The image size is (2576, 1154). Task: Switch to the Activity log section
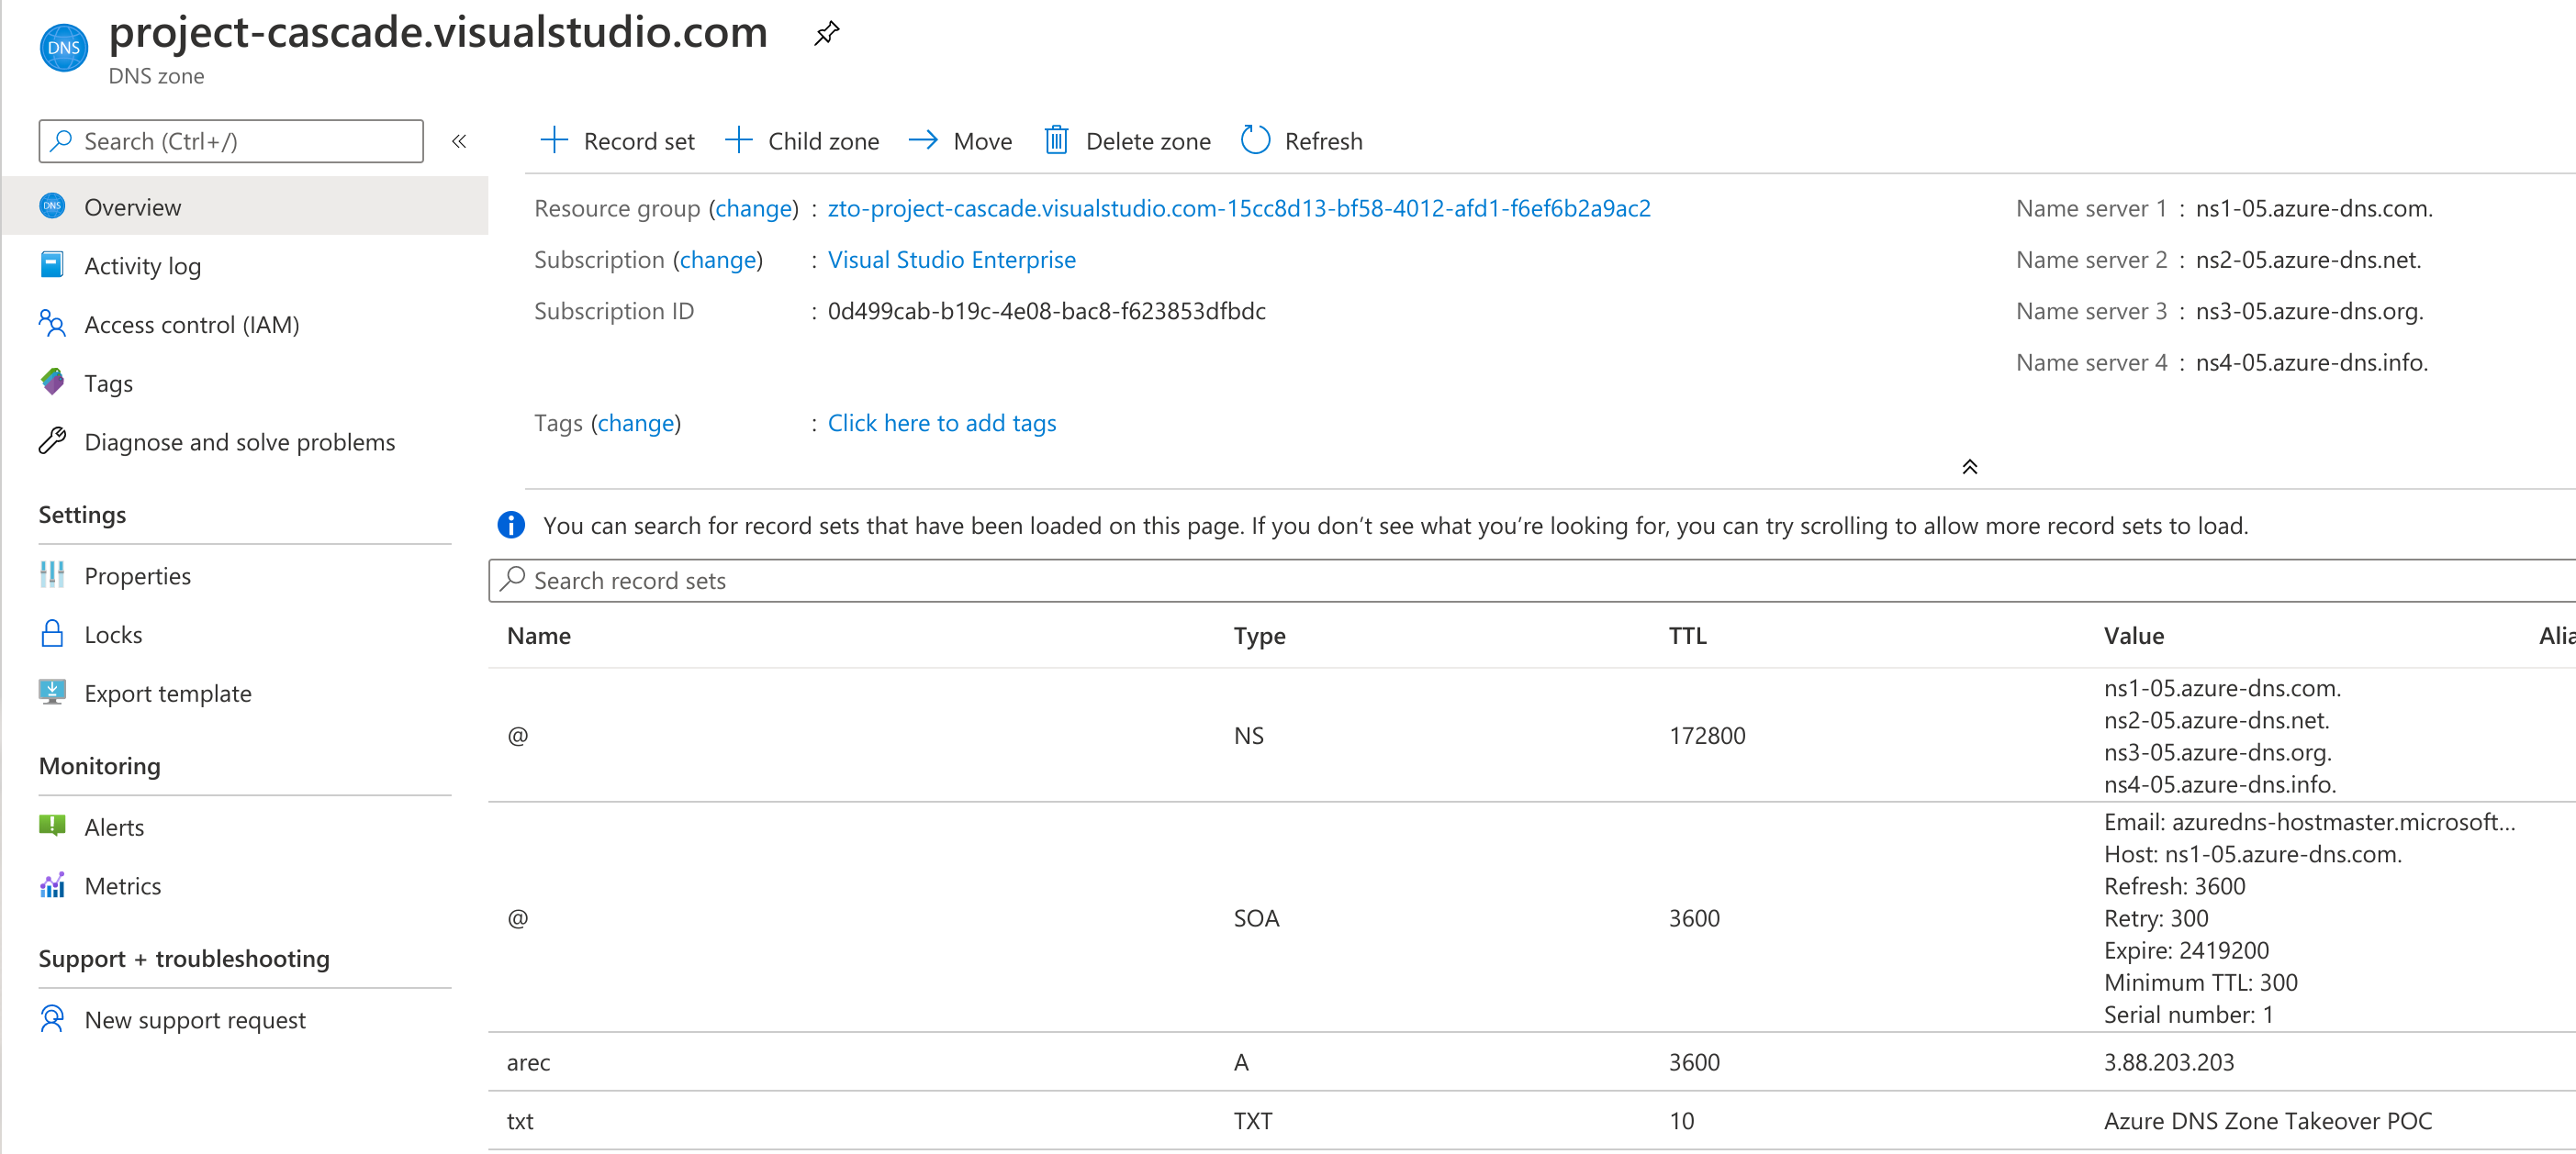point(144,265)
